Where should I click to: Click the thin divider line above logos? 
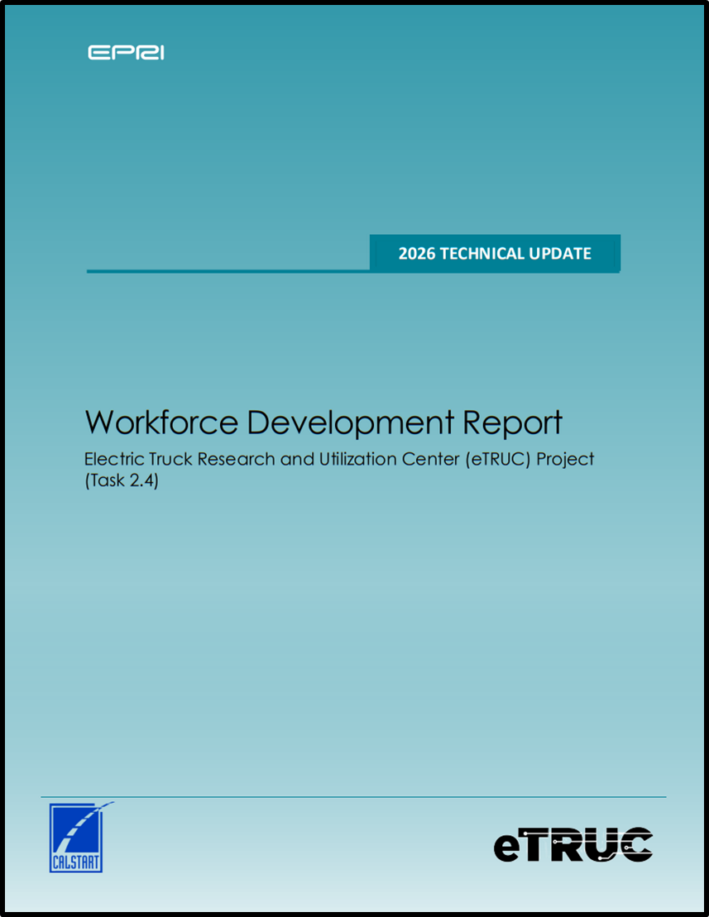[x=353, y=797]
